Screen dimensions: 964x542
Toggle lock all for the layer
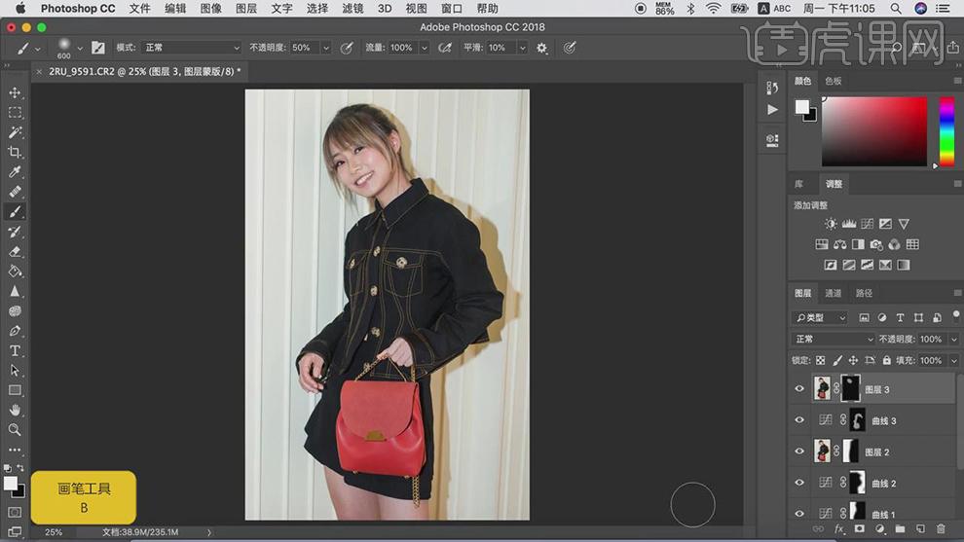click(886, 361)
